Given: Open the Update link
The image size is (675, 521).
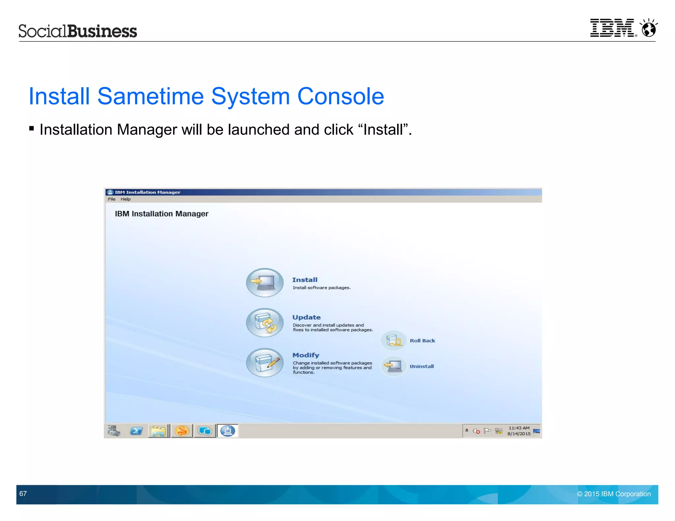Looking at the screenshot, I should 307,317.
